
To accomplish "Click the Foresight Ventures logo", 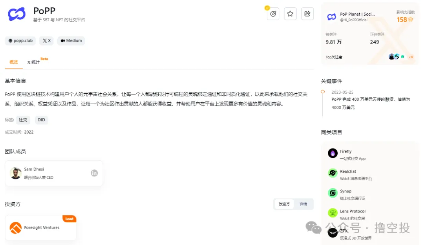I will point(16,228).
